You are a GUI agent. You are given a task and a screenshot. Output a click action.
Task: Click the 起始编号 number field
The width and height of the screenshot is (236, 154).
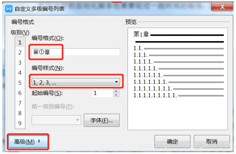point(103,93)
